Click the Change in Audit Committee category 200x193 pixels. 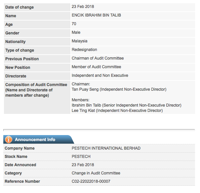click(x=96, y=173)
